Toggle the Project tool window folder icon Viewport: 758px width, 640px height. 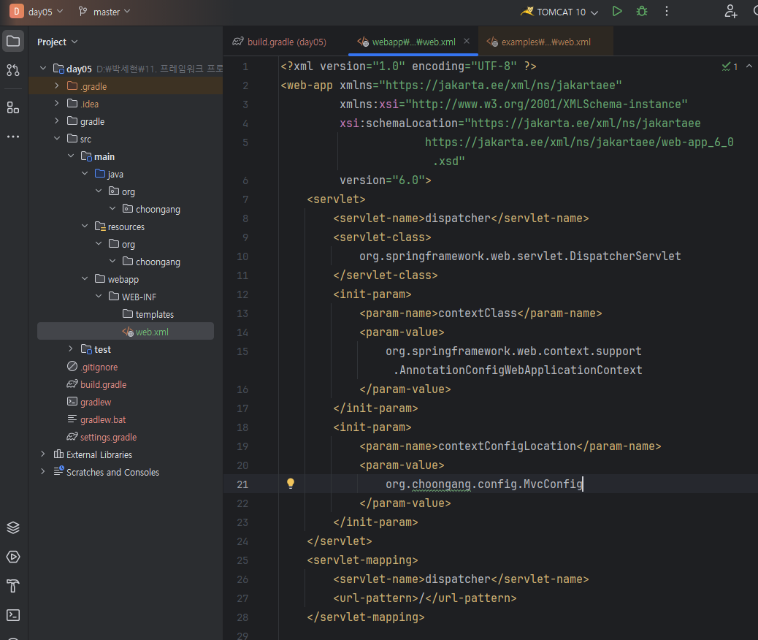point(13,41)
